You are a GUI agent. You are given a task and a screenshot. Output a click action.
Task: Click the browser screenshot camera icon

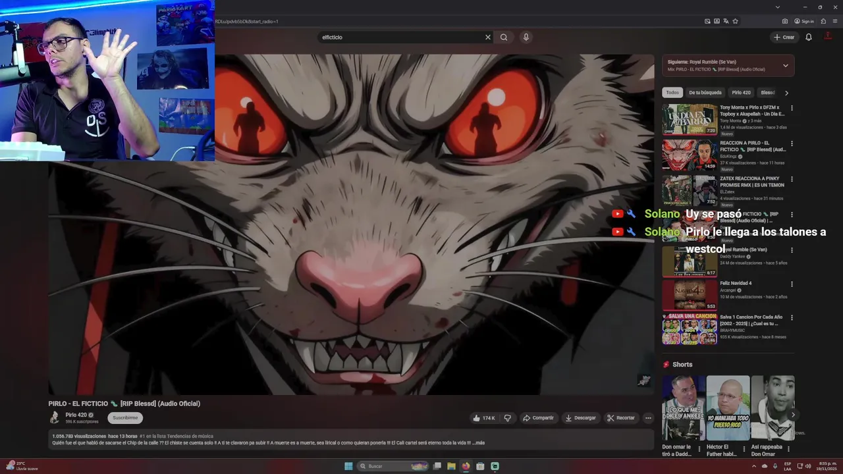click(784, 21)
